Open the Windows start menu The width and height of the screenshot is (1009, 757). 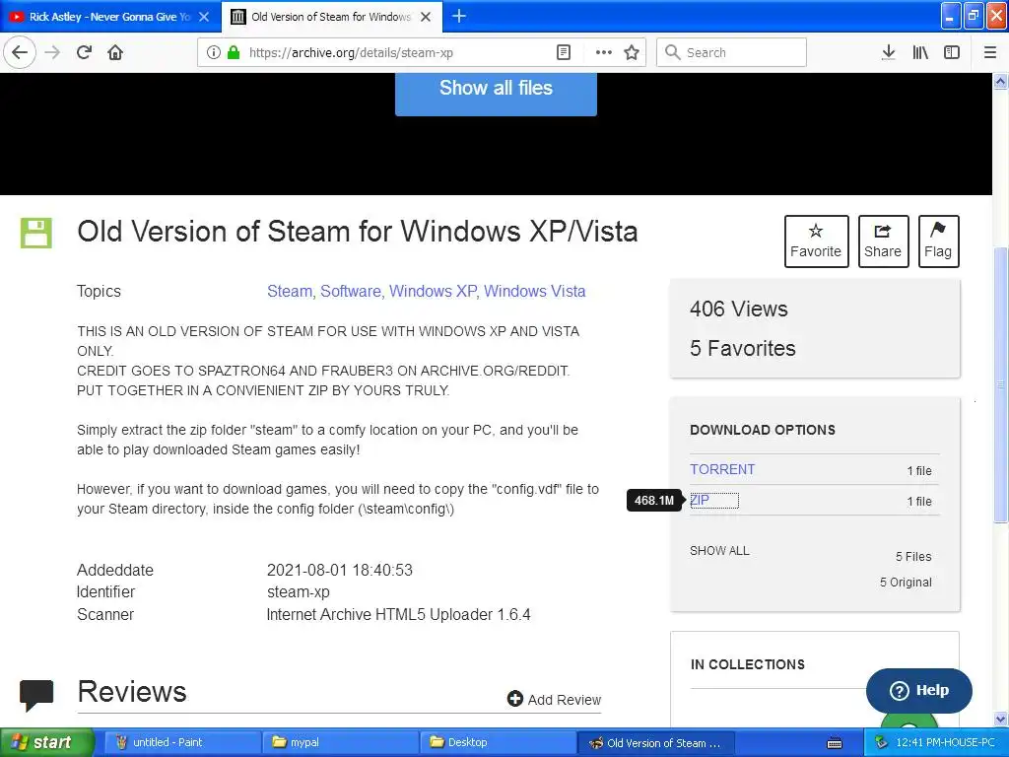tap(46, 742)
